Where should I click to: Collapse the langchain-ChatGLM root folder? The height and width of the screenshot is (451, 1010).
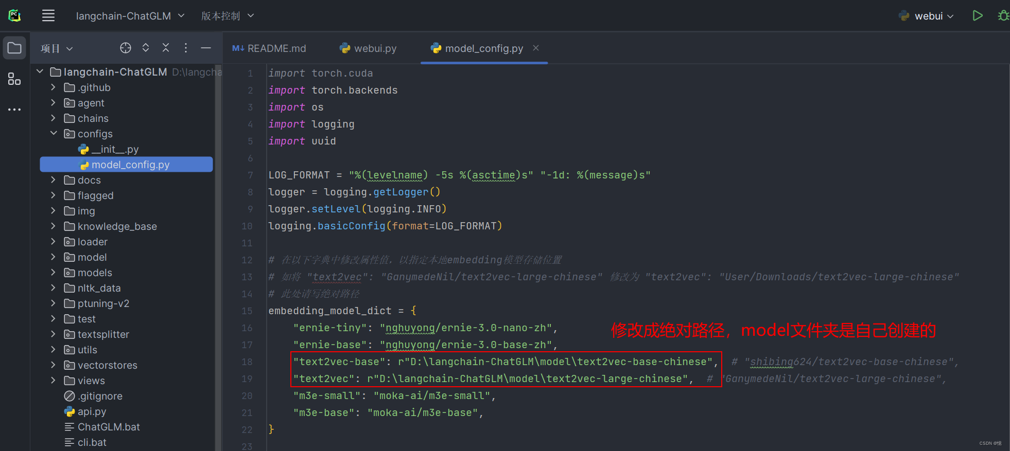tap(40, 71)
